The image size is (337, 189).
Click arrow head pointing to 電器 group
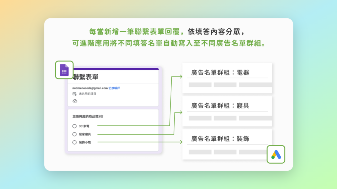pos(181,76)
